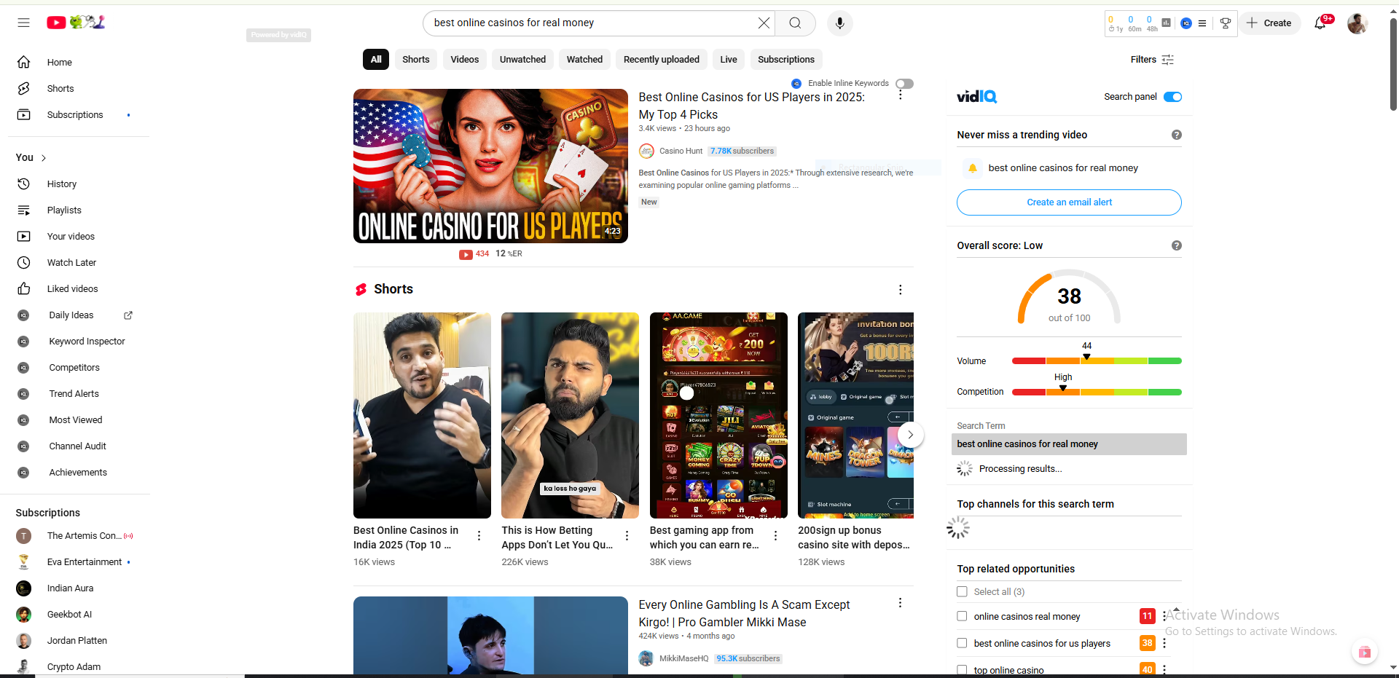Viewport: 1399px width, 678px height.
Task: Select the Videos filter chip
Action: tap(465, 60)
